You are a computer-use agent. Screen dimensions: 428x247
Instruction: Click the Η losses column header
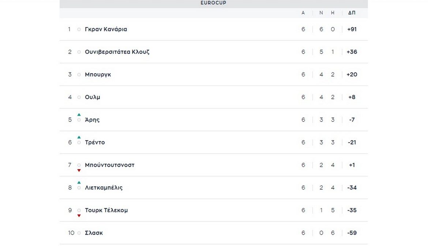tap(333, 13)
